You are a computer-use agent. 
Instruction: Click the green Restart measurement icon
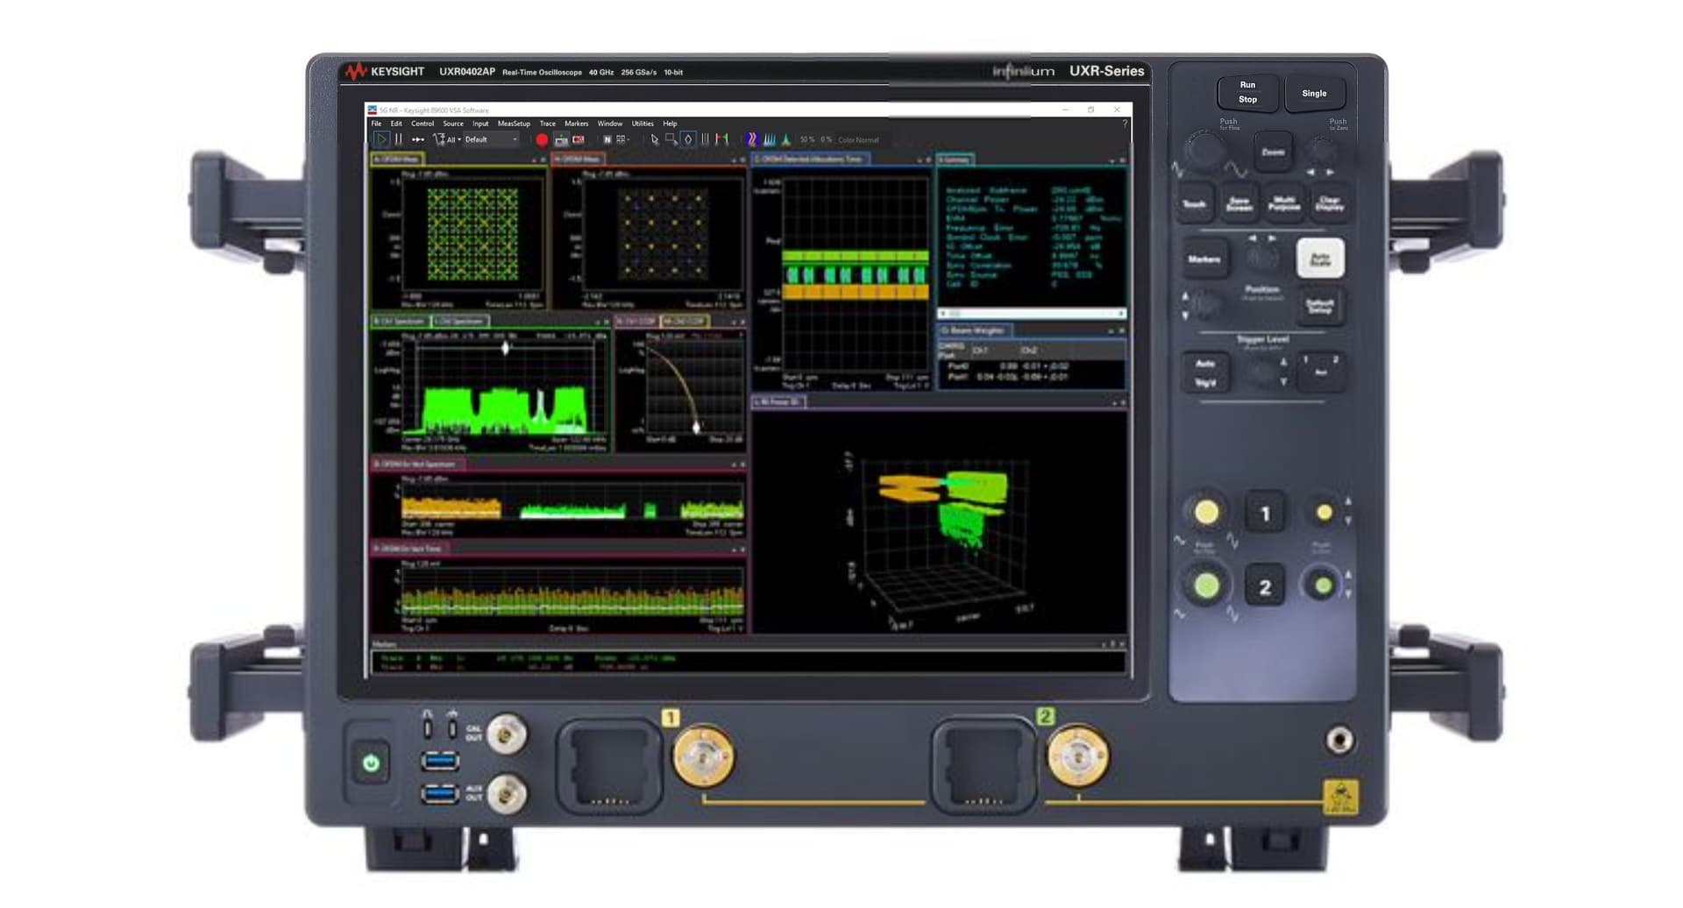tap(381, 138)
